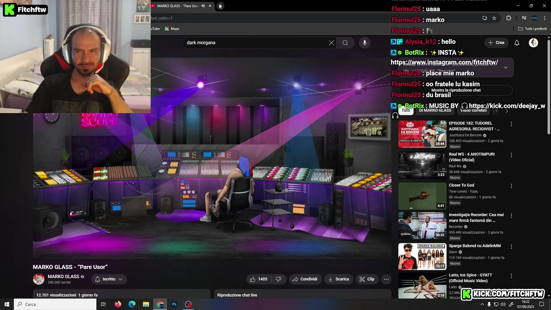
Task: Open Photoshop from the taskbar
Action: 174,304
